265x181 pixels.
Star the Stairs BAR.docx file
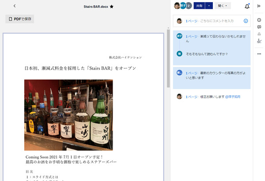click(x=111, y=7)
